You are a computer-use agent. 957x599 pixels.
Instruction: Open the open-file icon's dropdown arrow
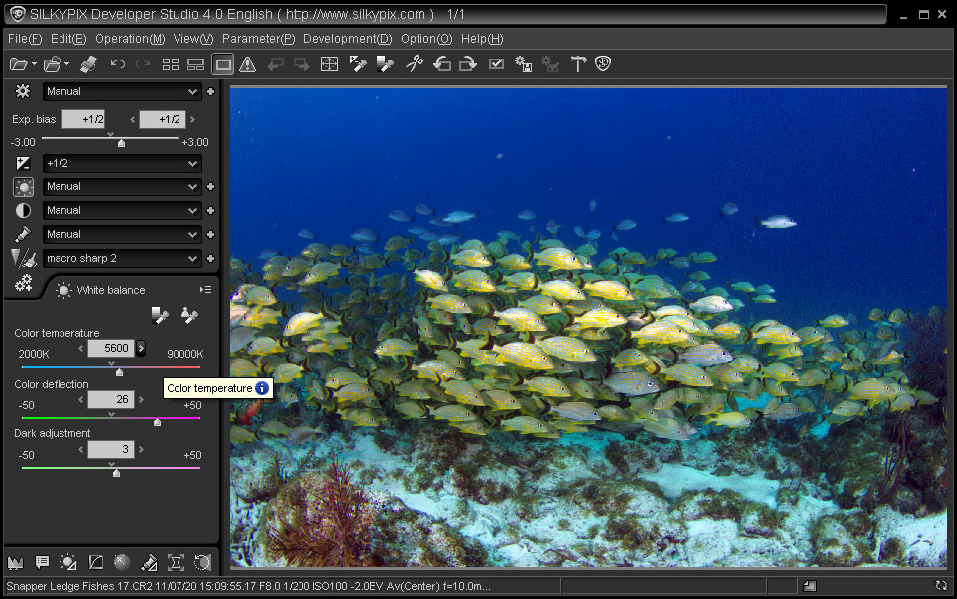[x=34, y=64]
